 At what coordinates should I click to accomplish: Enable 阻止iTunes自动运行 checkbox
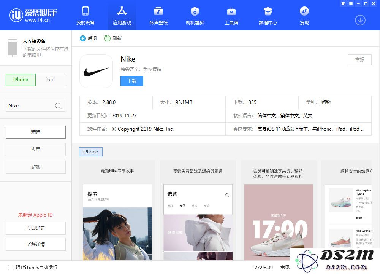tap(11, 268)
